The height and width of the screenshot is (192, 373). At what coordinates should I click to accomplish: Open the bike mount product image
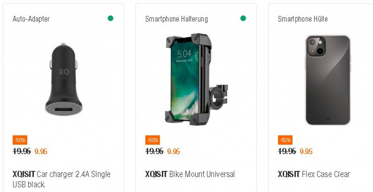pyautogui.click(x=196, y=79)
